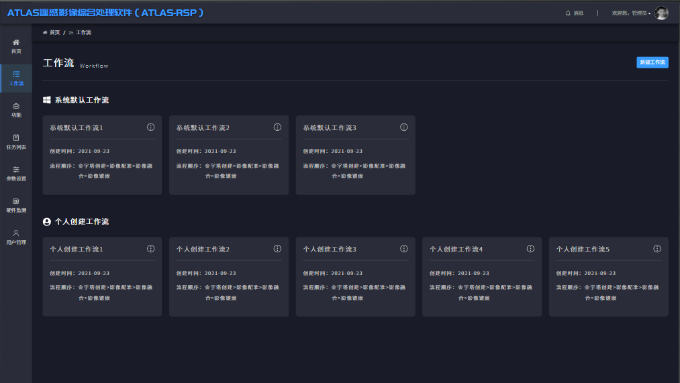Click info icon on 个人创建工作流2 card
This screenshot has height=383, width=680.
[x=277, y=248]
